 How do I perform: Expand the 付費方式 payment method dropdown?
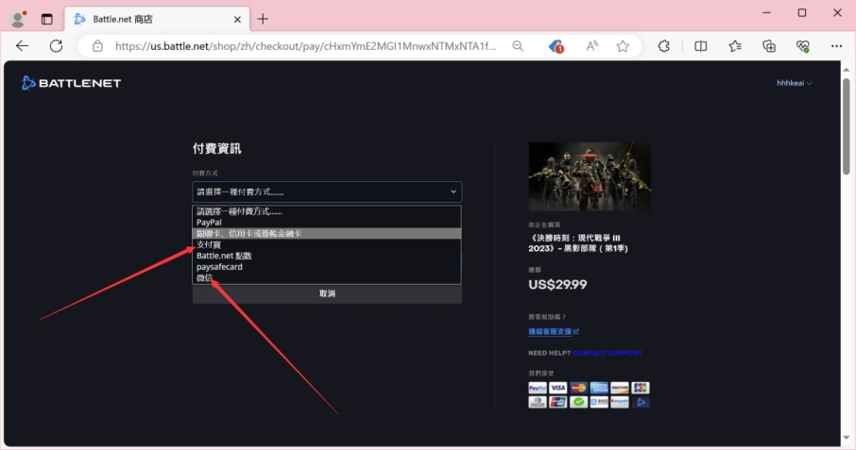tap(327, 192)
